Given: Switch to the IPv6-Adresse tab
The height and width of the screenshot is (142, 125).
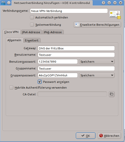Looking at the screenshot, I should [x=53, y=32].
